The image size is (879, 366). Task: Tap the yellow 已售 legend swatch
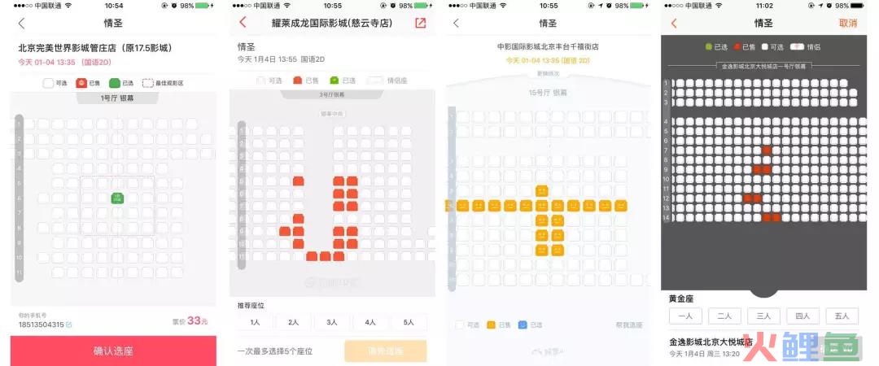coord(491,325)
